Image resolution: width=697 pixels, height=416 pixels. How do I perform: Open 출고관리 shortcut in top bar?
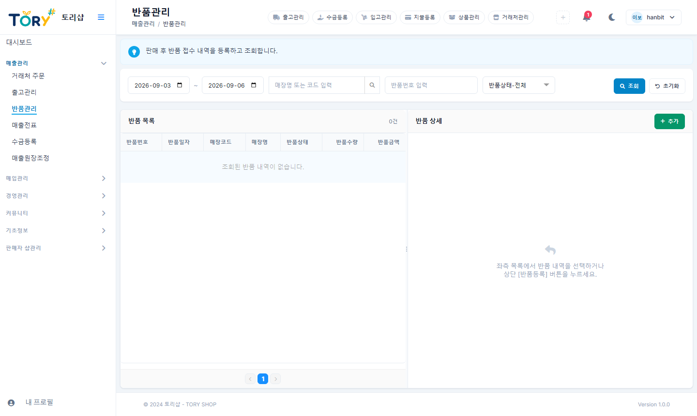[x=288, y=17]
